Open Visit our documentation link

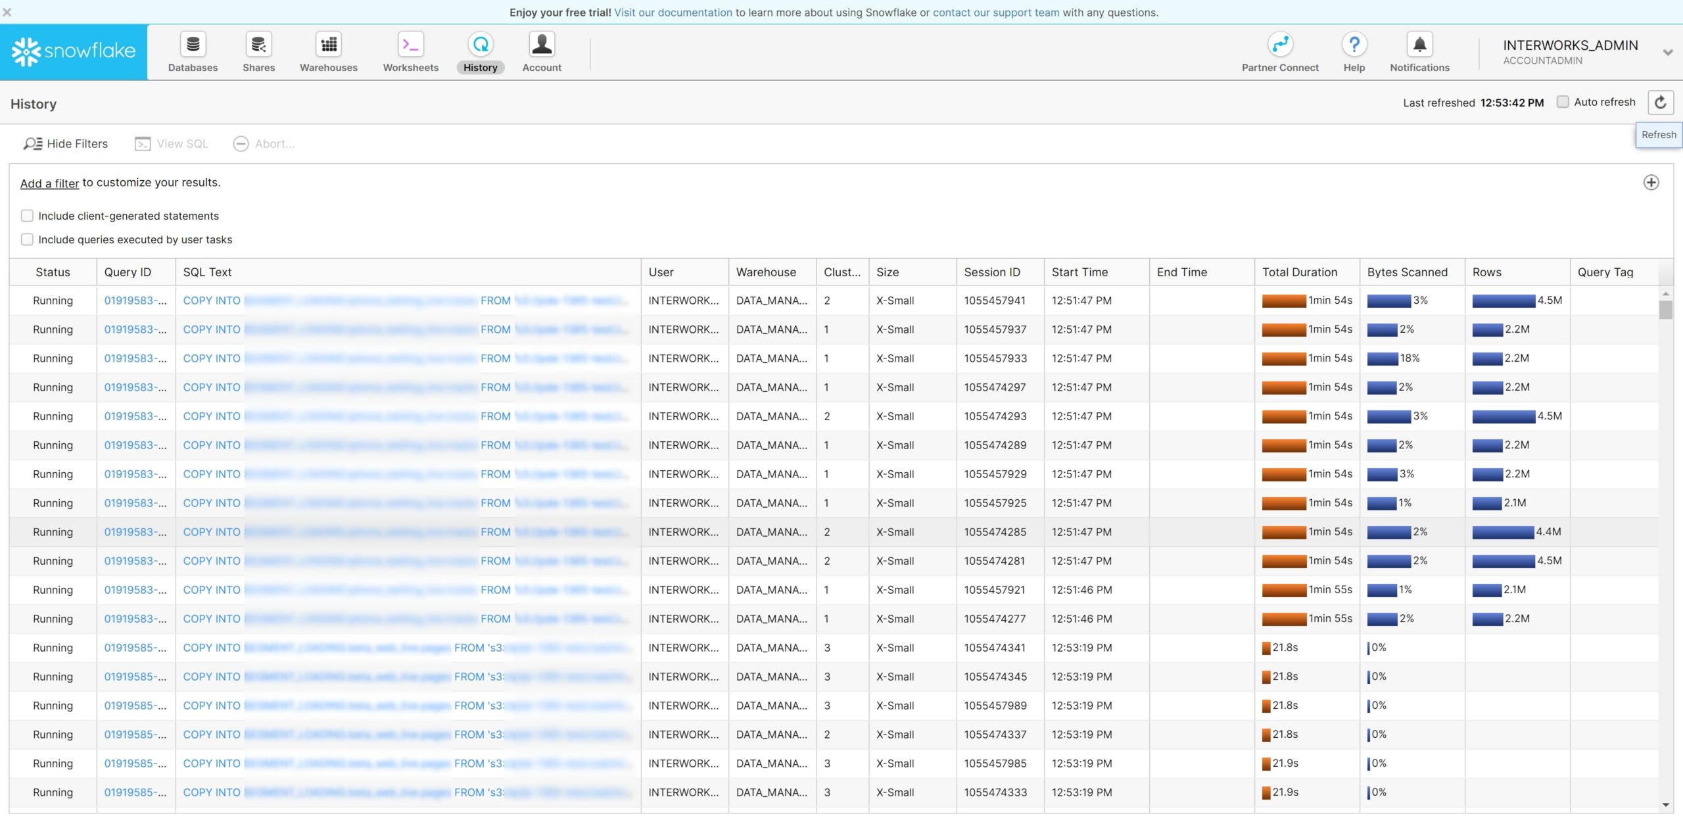(x=673, y=12)
